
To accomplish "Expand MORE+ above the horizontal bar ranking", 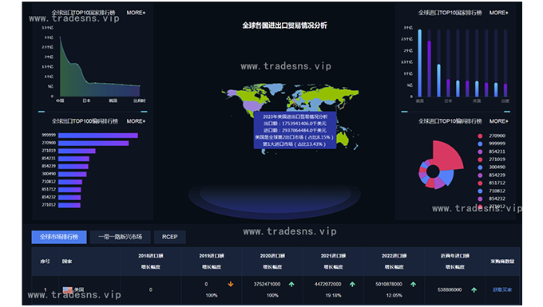I will click(x=136, y=121).
